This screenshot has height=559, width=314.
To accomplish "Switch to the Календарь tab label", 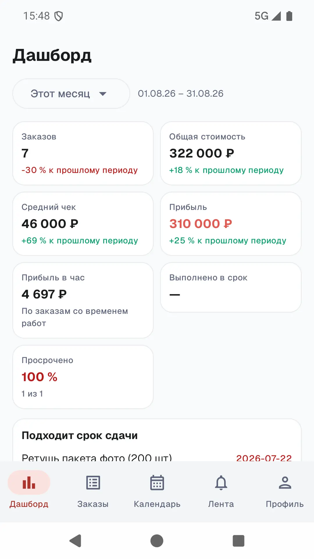I will point(157,504).
